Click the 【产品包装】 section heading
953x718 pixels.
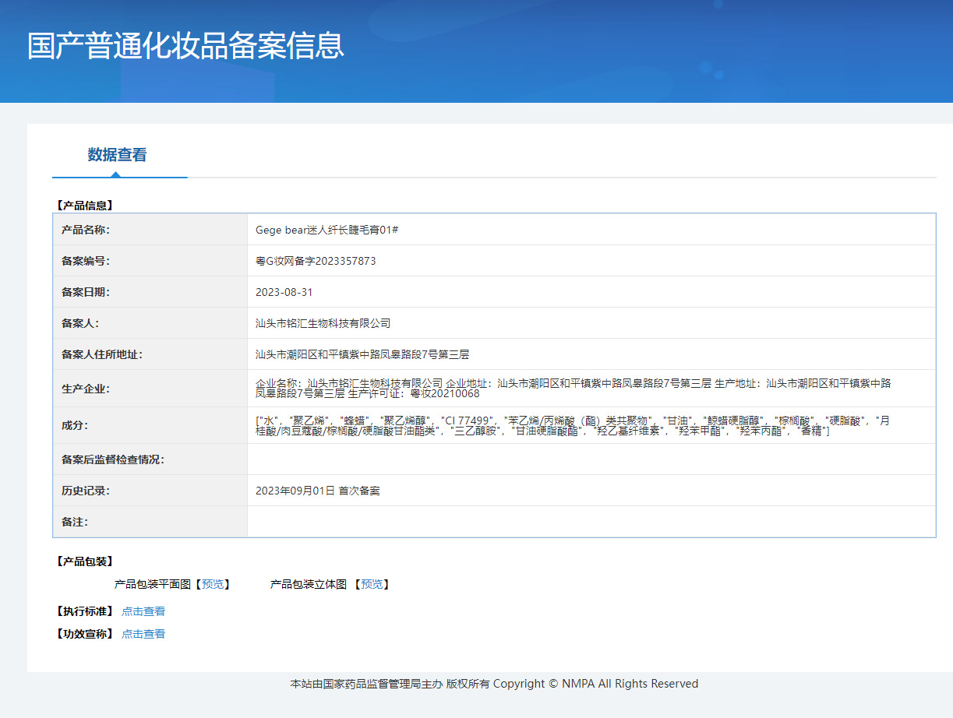coord(85,561)
